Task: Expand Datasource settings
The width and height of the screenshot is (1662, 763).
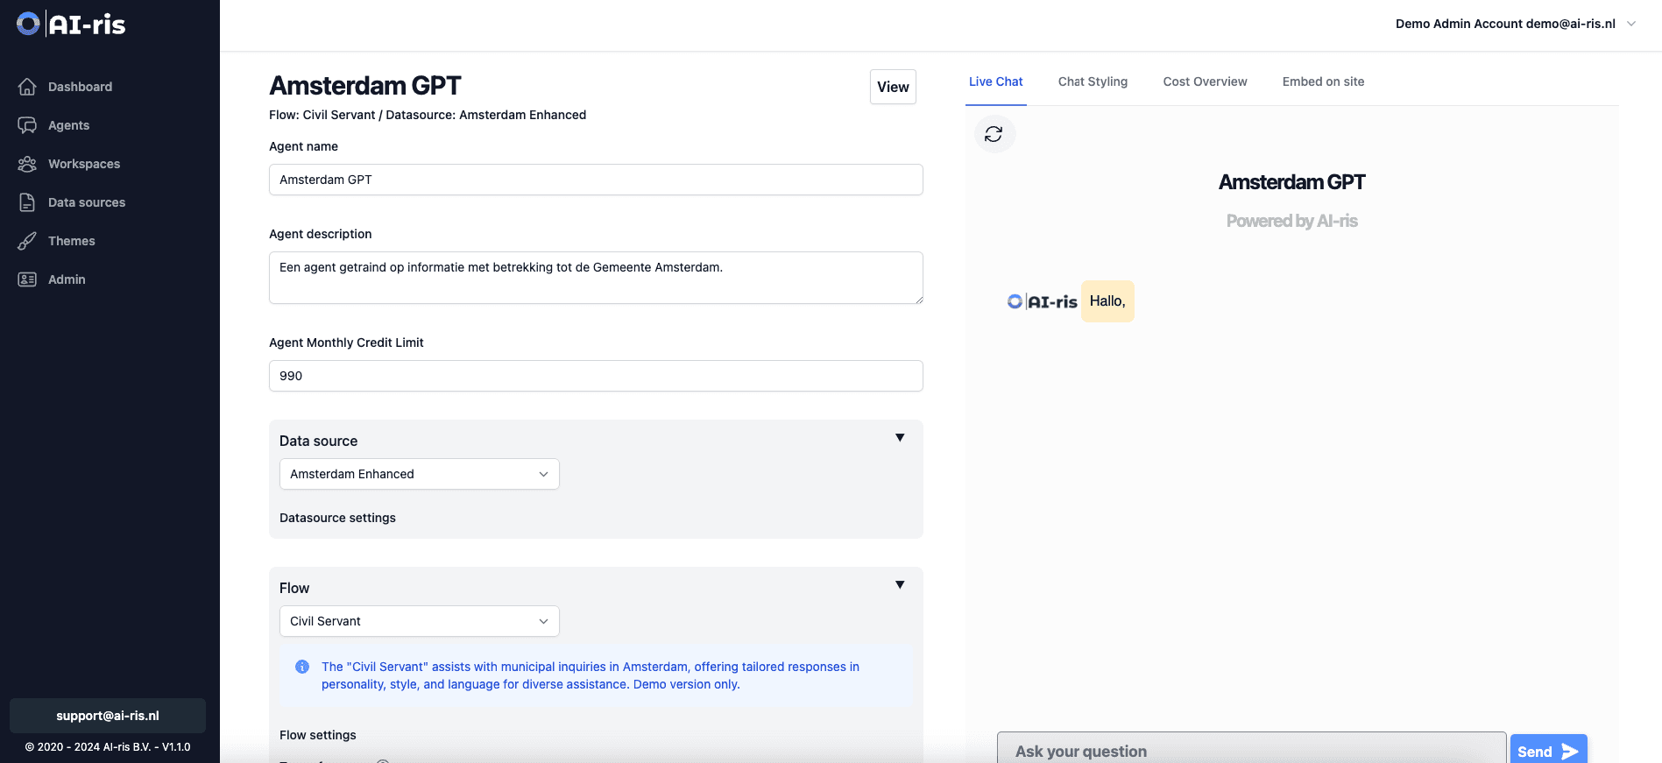Action: click(337, 518)
